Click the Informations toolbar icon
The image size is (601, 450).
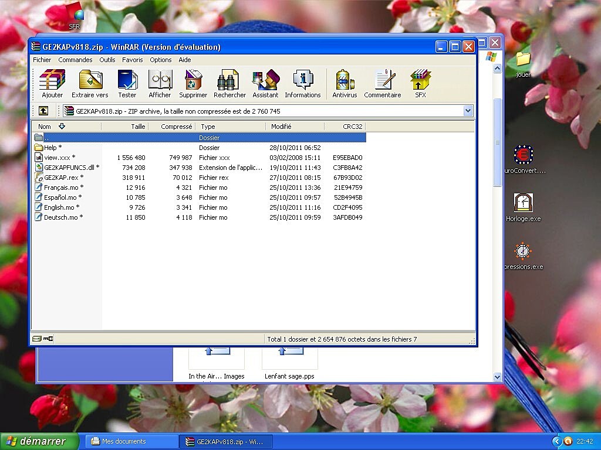pyautogui.click(x=303, y=80)
